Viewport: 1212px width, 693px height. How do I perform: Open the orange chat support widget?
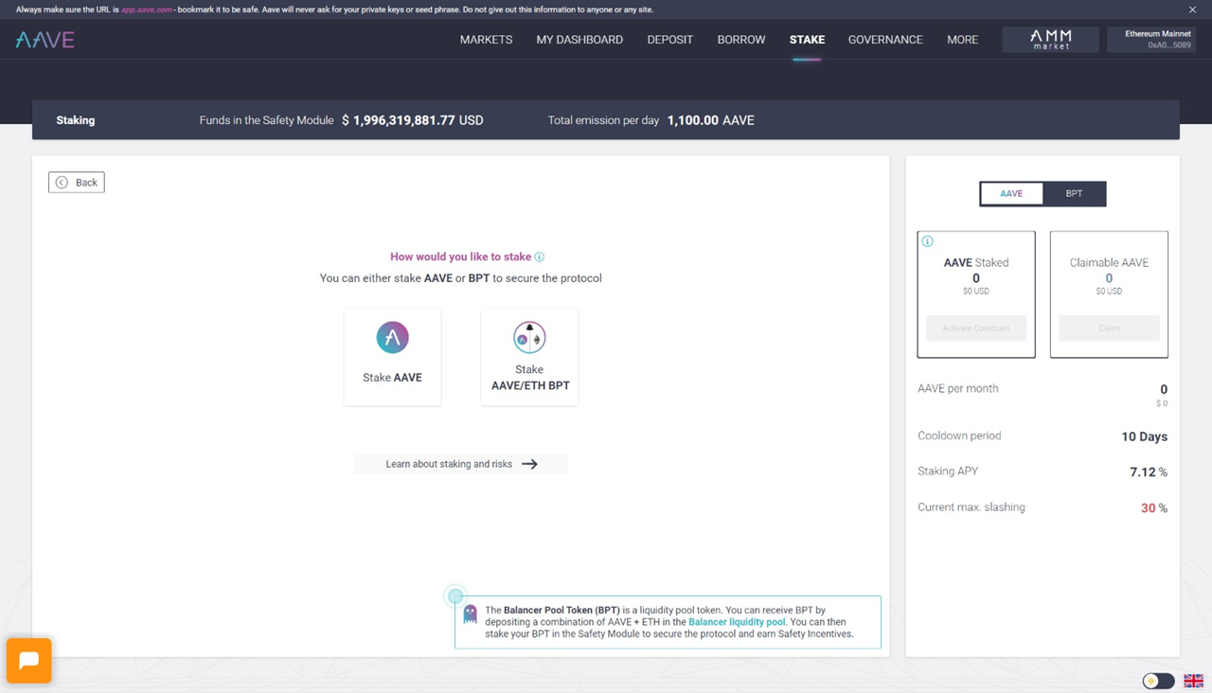pyautogui.click(x=28, y=660)
